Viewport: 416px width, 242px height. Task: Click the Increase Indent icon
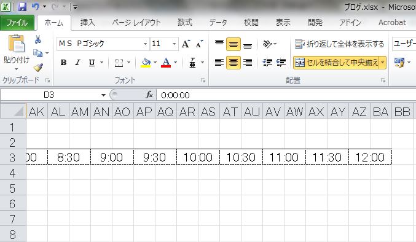point(281,63)
